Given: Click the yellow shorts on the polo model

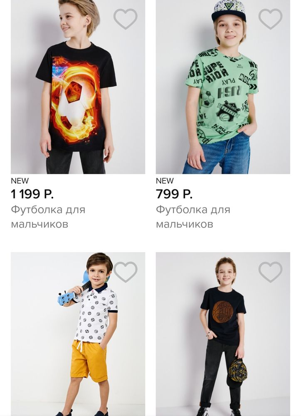Looking at the screenshot, I should (88, 359).
